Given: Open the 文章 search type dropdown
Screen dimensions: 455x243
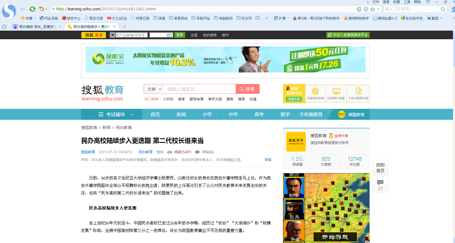Looking at the screenshot, I should [x=153, y=89].
